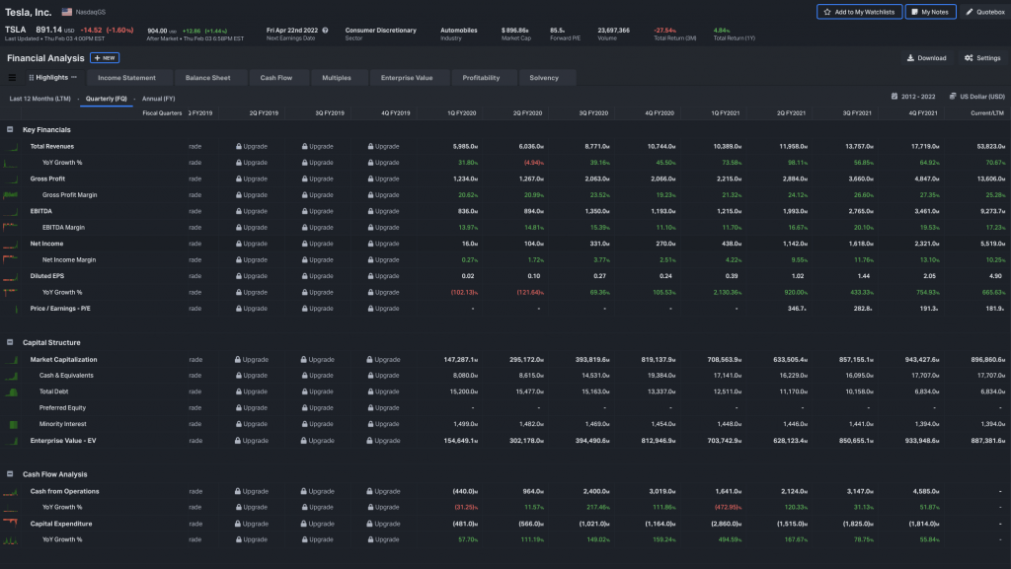The width and height of the screenshot is (1011, 569).
Task: Click the Total Debt mini chart icon
Action: click(x=11, y=391)
